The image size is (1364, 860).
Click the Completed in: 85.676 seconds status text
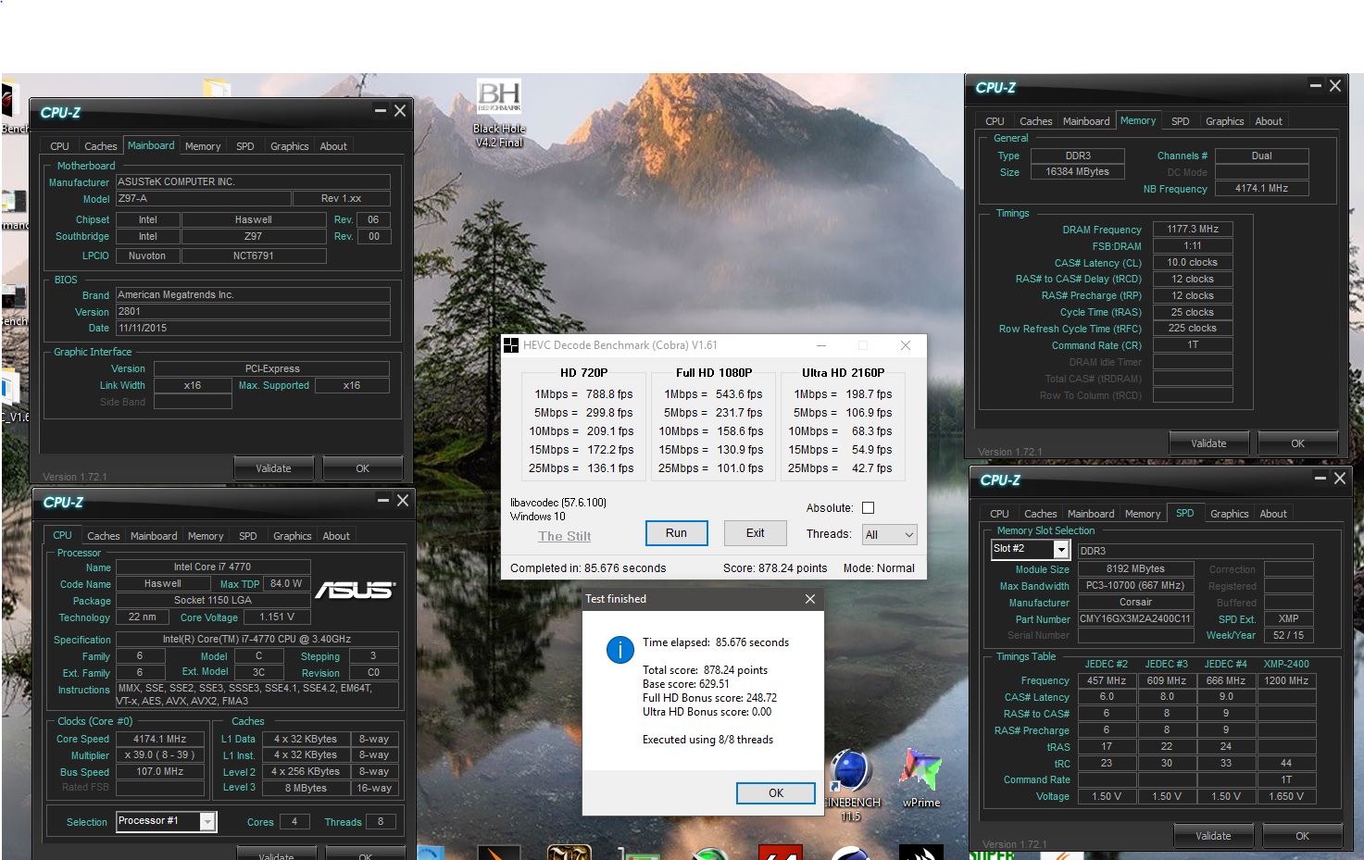(x=588, y=568)
